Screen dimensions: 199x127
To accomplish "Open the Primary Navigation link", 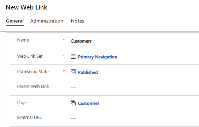I will (98, 57).
